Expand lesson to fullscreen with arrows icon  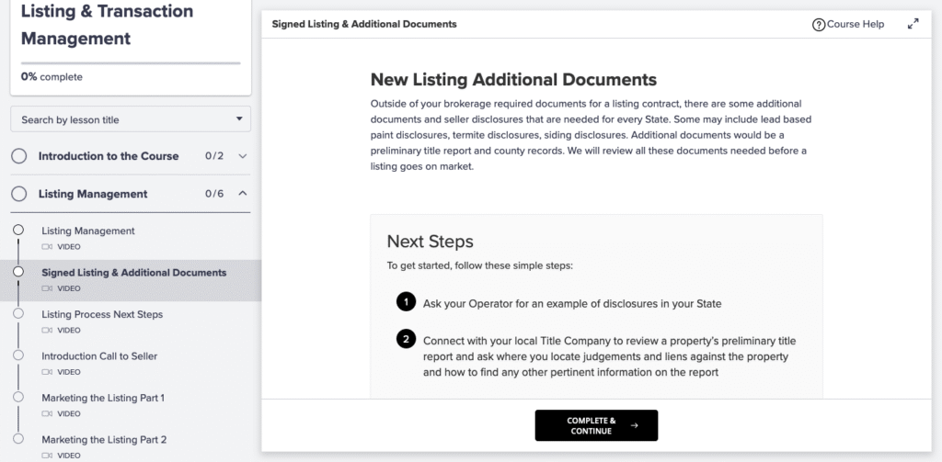[x=913, y=25]
